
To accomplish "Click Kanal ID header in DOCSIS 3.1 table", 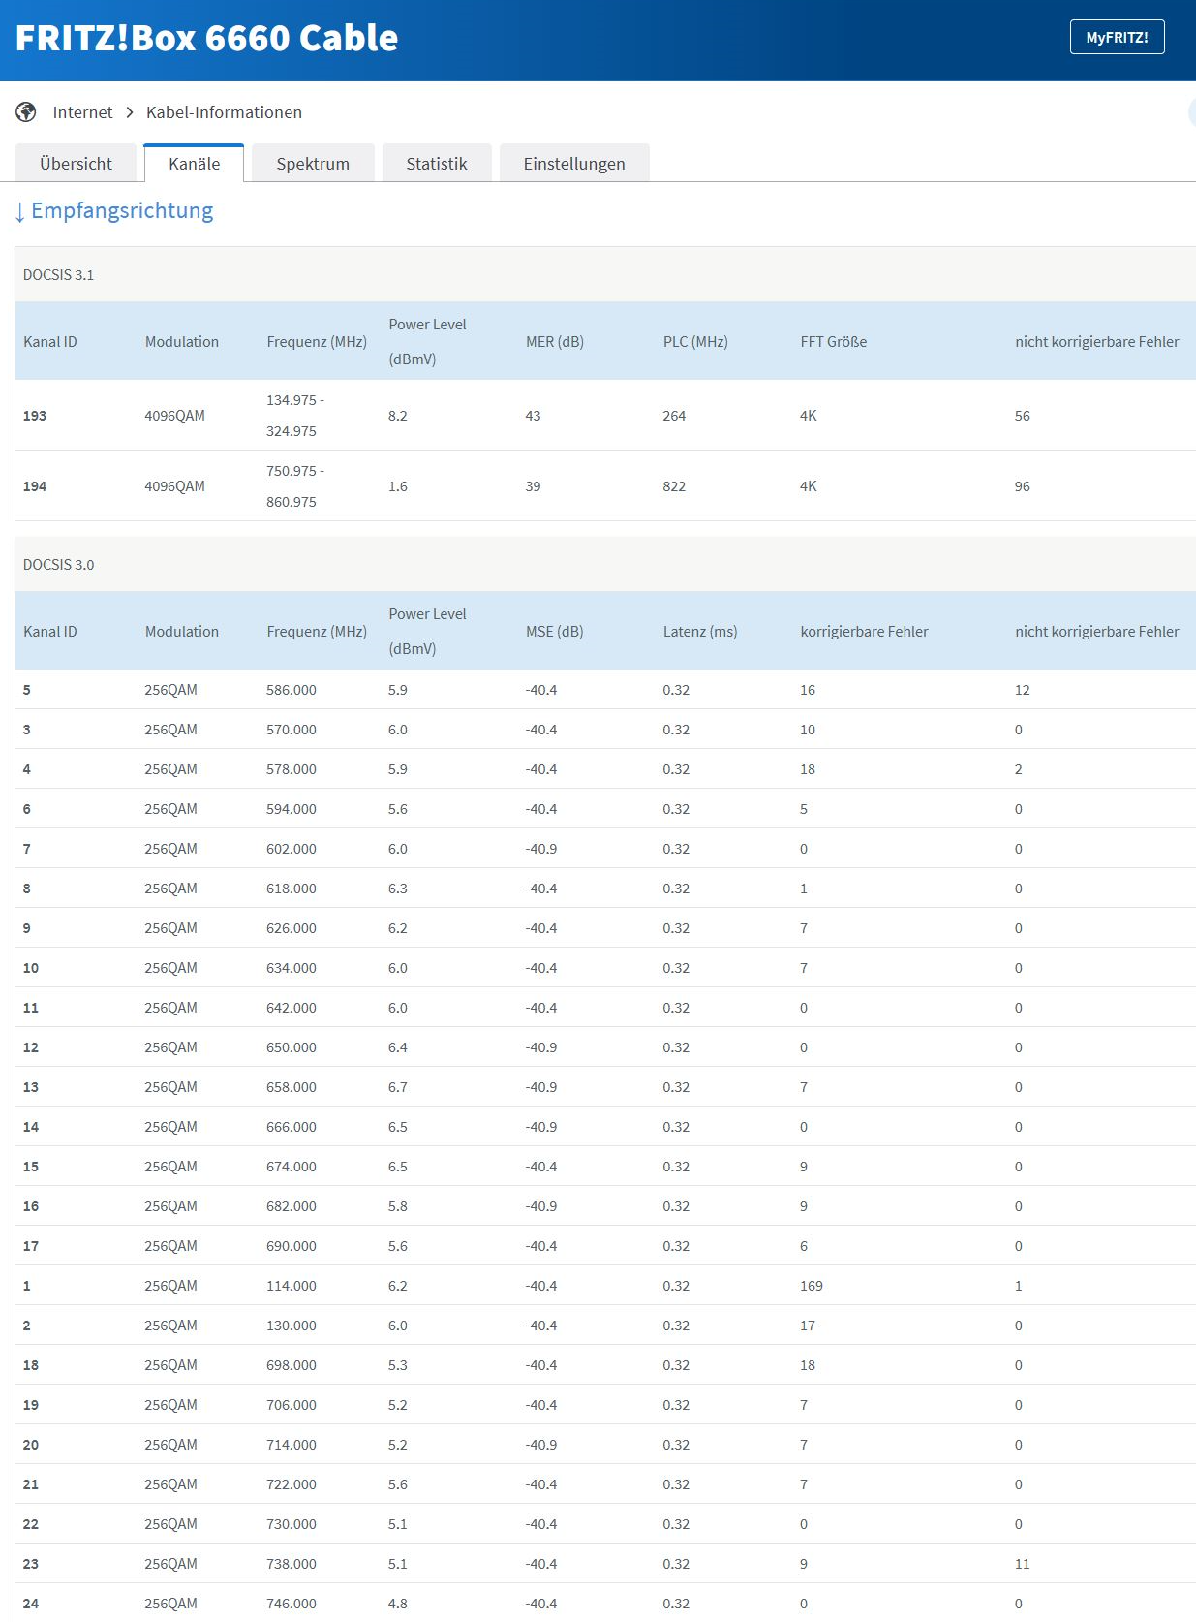I will coord(50,342).
